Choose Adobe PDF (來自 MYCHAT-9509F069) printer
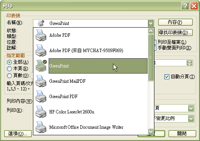This screenshot has height=141, width=200. 90,51
